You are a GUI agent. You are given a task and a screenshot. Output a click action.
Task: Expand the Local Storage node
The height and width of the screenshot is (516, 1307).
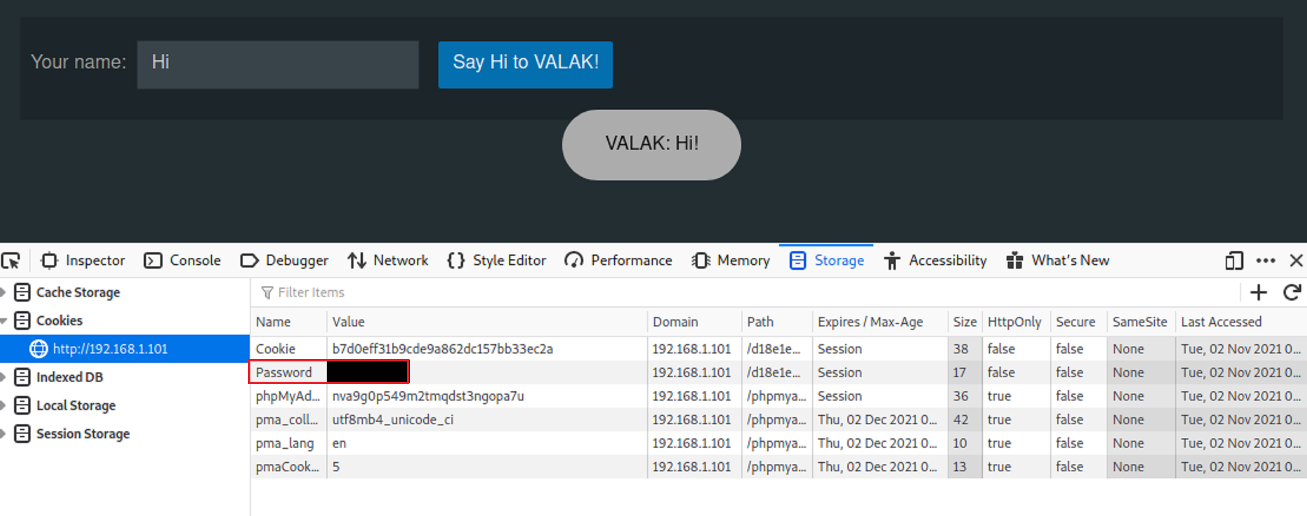[x=4, y=405]
